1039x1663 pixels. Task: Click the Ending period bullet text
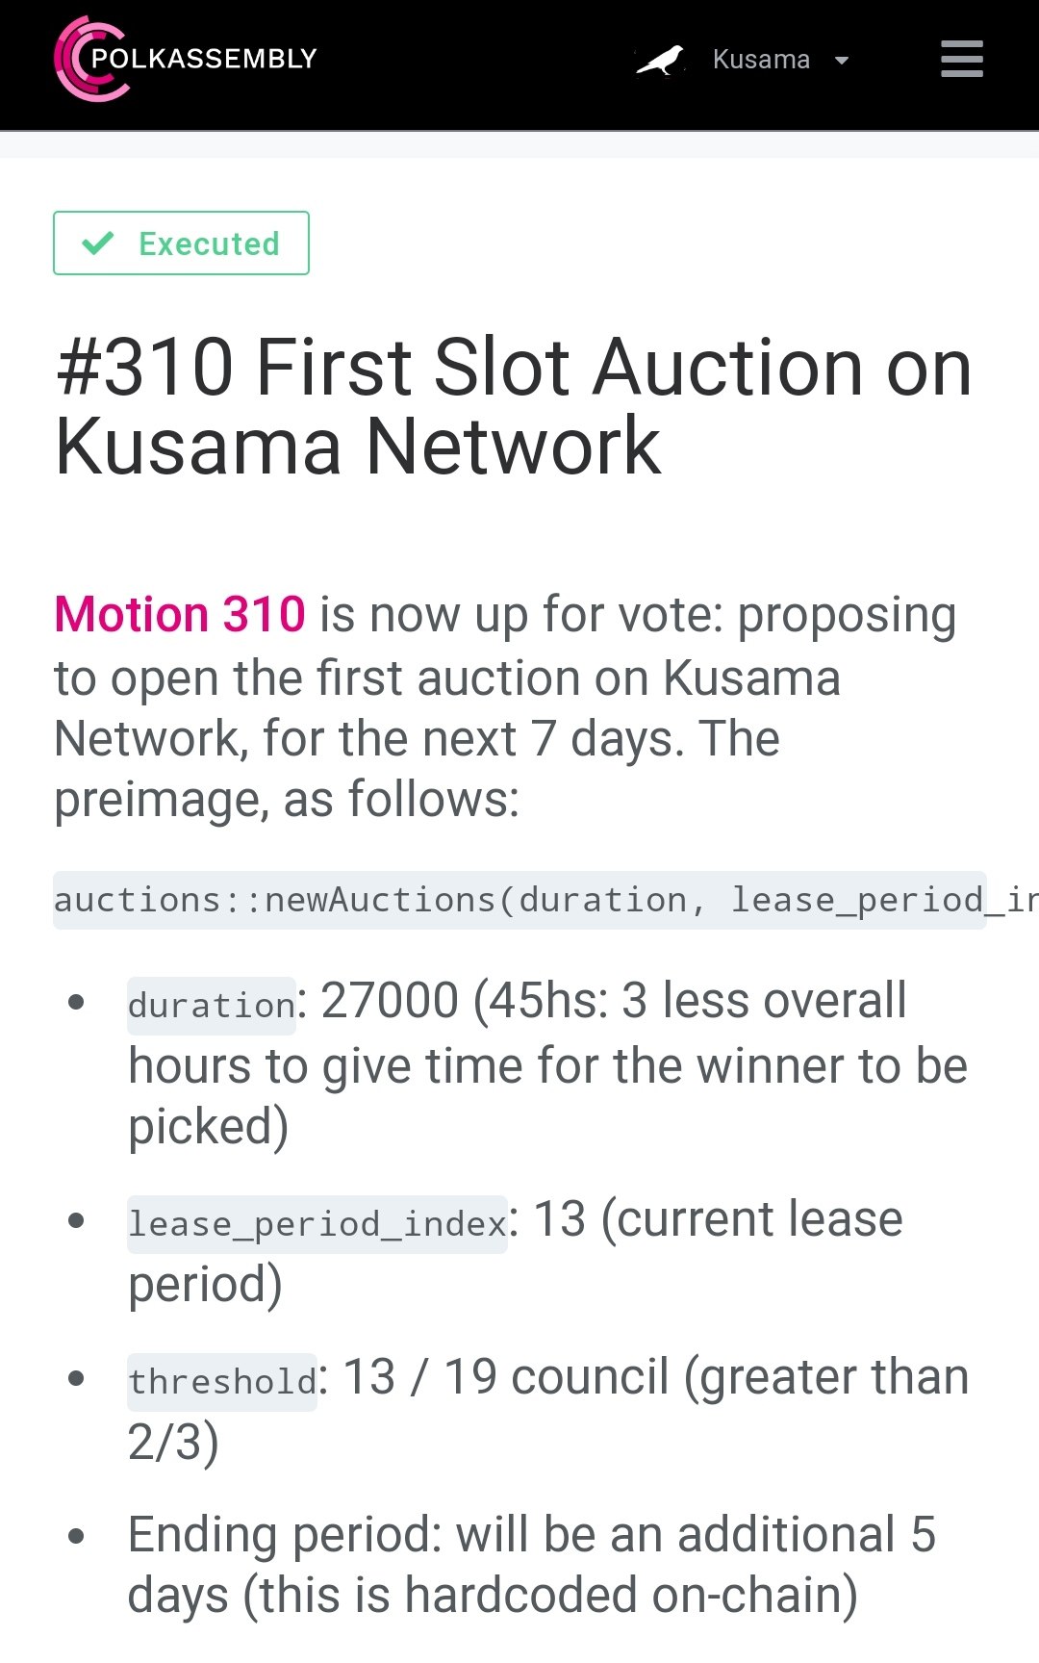pos(532,1564)
